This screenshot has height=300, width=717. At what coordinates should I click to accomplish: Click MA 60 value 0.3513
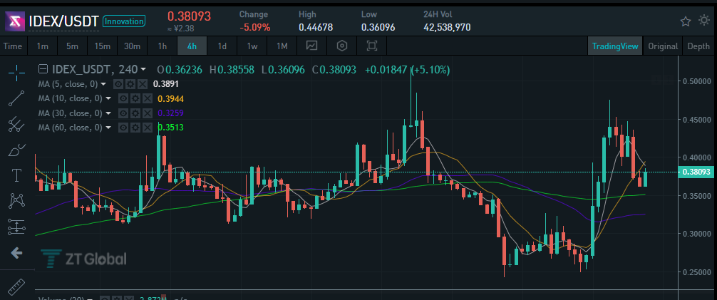tap(170, 127)
